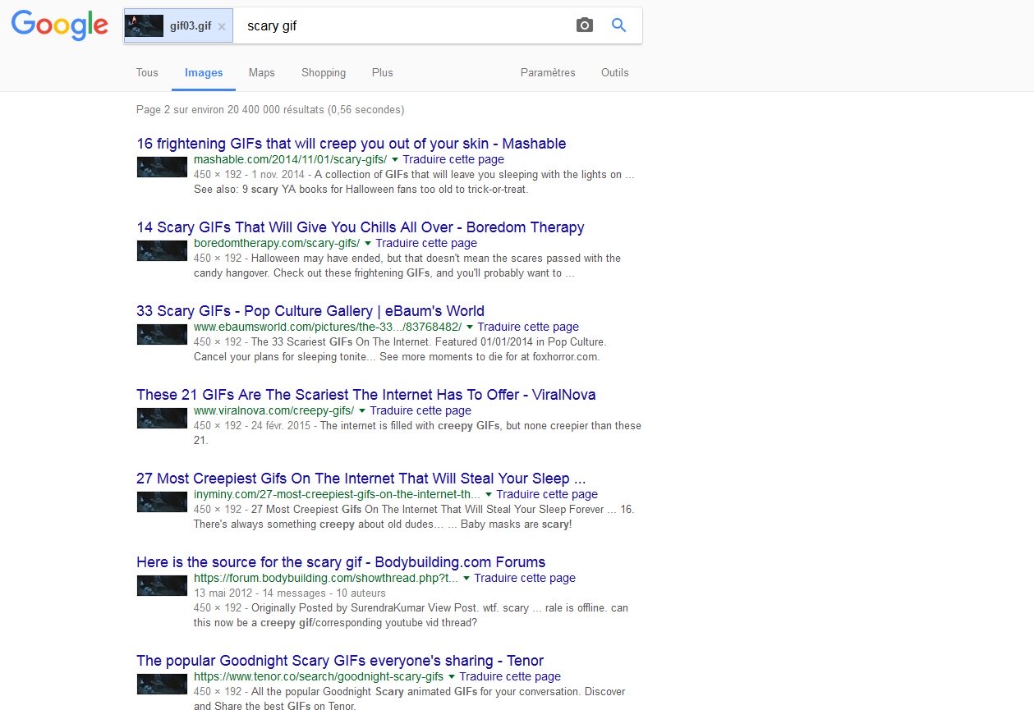Open thumbnail beside the Mashable result
The image size is (1034, 710).
[x=162, y=167]
